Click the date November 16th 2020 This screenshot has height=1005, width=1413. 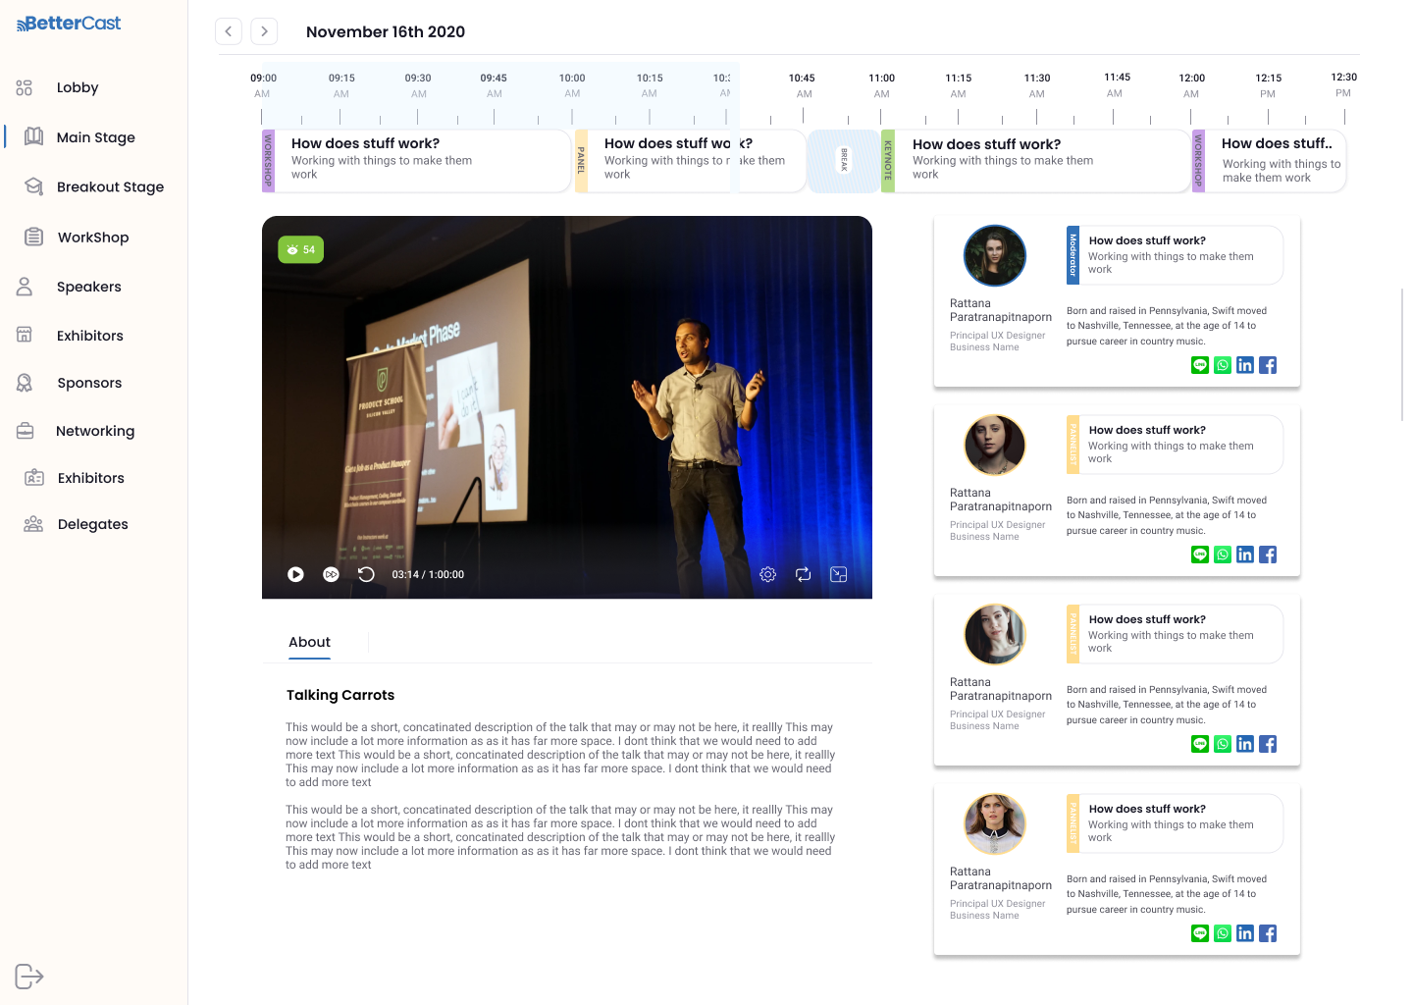(x=386, y=31)
